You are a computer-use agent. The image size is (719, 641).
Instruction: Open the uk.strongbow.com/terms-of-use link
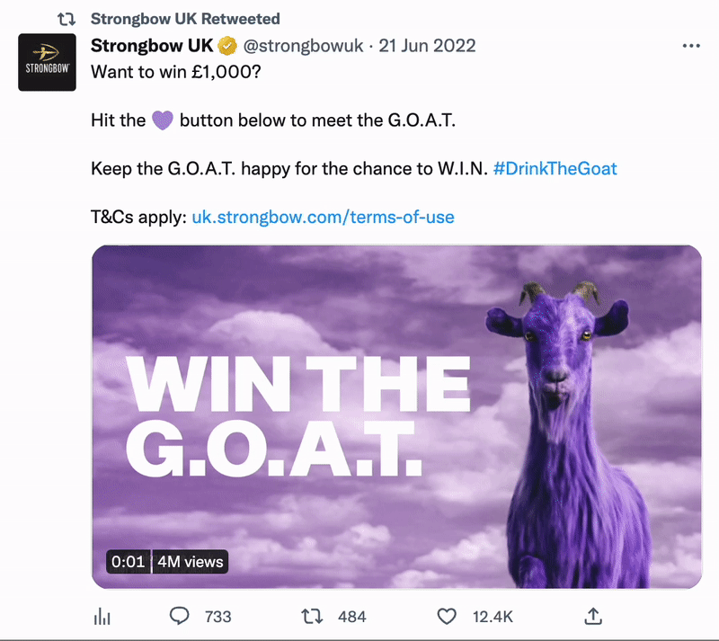tap(323, 217)
